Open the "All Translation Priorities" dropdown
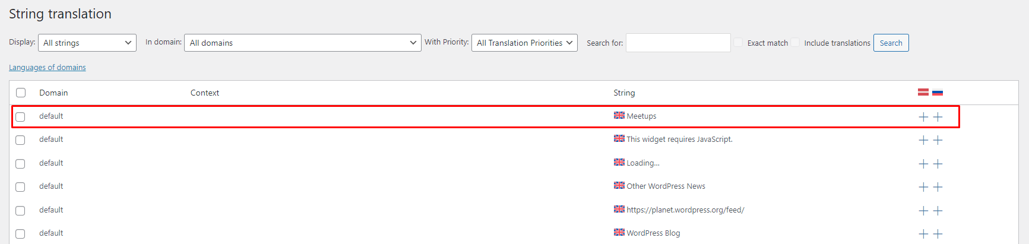1029x244 pixels. [x=524, y=43]
